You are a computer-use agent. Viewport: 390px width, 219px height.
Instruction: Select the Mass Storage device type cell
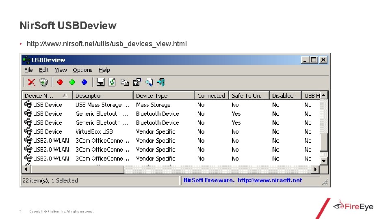point(153,105)
